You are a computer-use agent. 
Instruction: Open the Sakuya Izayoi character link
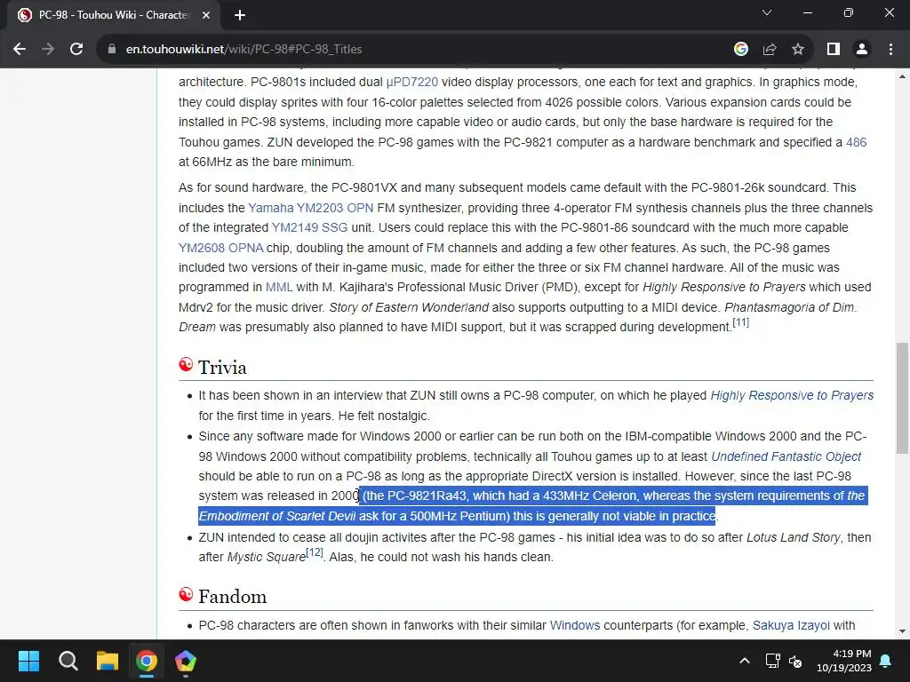(x=791, y=625)
